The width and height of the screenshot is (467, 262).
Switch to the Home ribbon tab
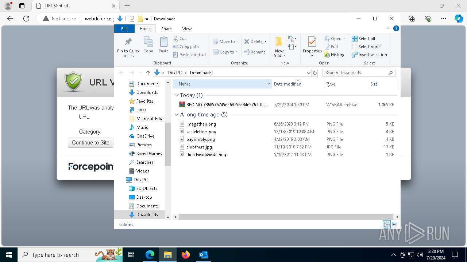pos(145,29)
